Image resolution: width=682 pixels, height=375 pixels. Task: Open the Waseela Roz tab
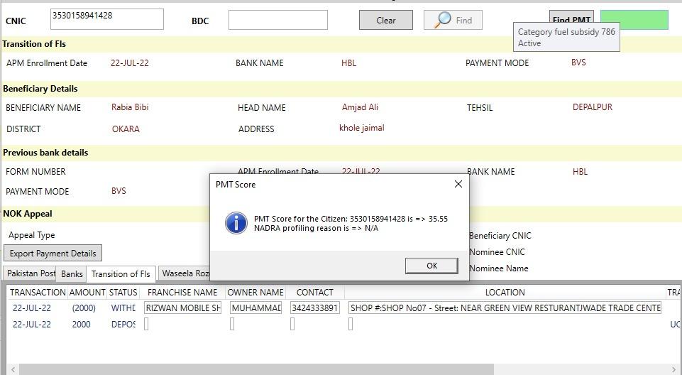tap(185, 273)
